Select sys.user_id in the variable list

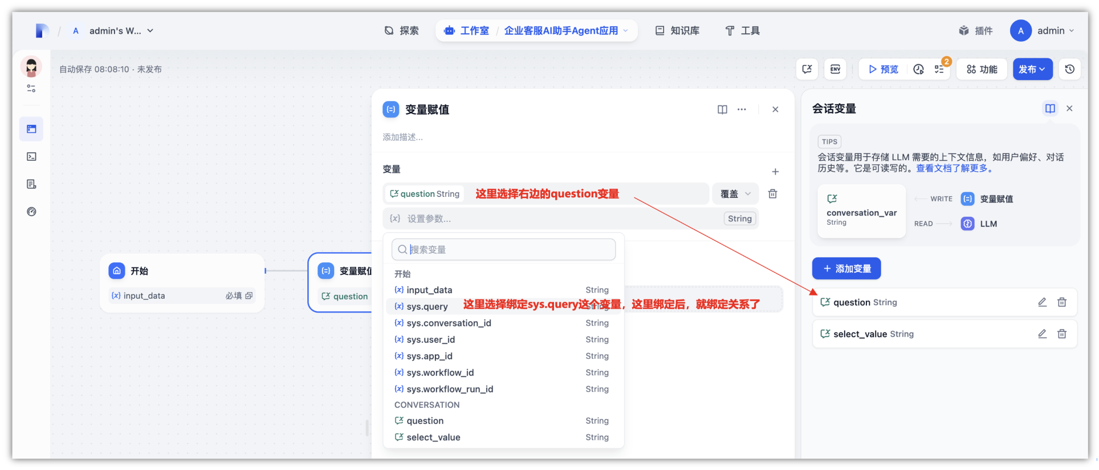click(503, 339)
